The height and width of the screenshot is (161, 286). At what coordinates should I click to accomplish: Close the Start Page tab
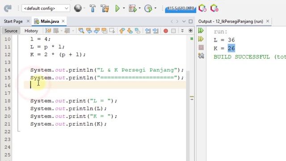pos(28,21)
